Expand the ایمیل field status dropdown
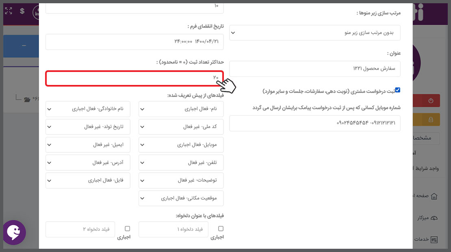Screen dimensions: 451x252 (88, 145)
